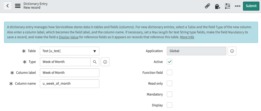Click the info icon beside Application field
Image resolution: width=261 pixels, height=111 pixels.
(232, 51)
